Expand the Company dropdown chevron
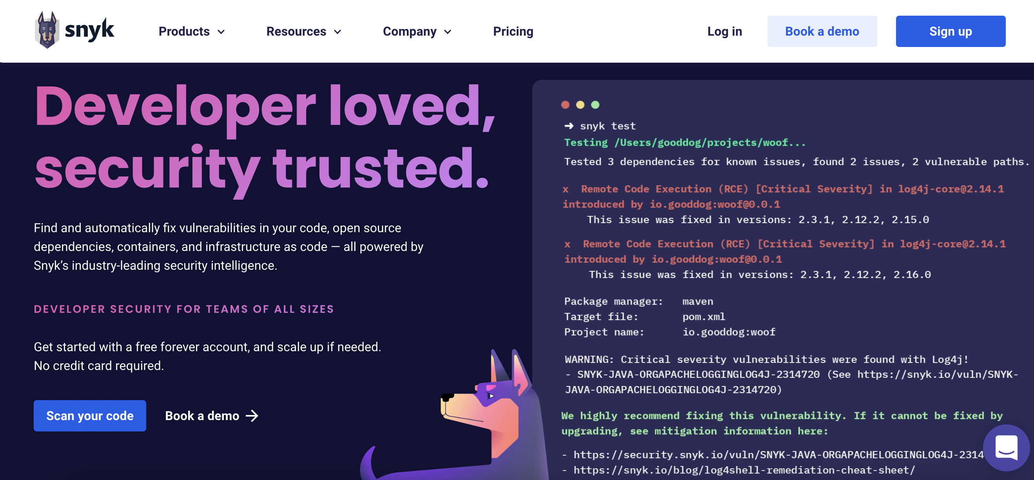Screen dimensions: 1034x480 448,32
